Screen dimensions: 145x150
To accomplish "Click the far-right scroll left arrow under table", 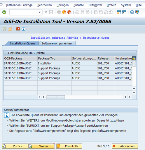I will pyautogui.click(x=125, y=97).
